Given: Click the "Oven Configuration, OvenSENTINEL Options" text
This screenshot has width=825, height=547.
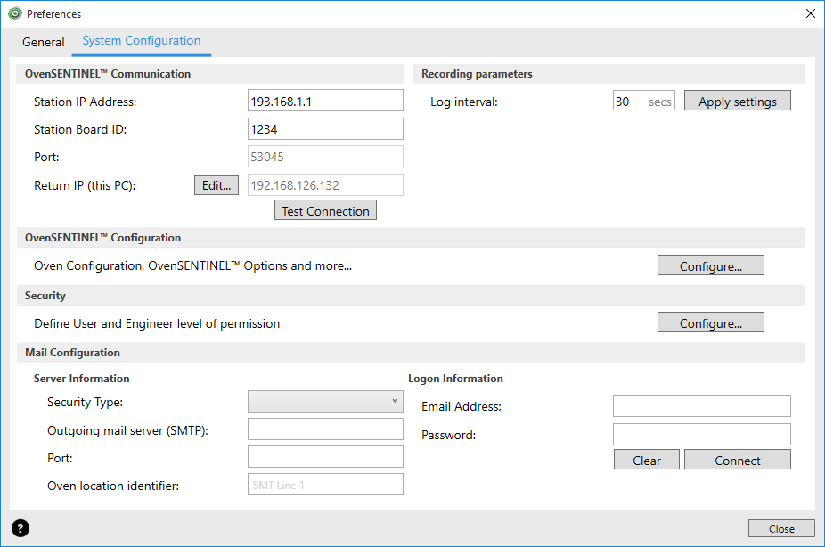Looking at the screenshot, I should [x=192, y=265].
